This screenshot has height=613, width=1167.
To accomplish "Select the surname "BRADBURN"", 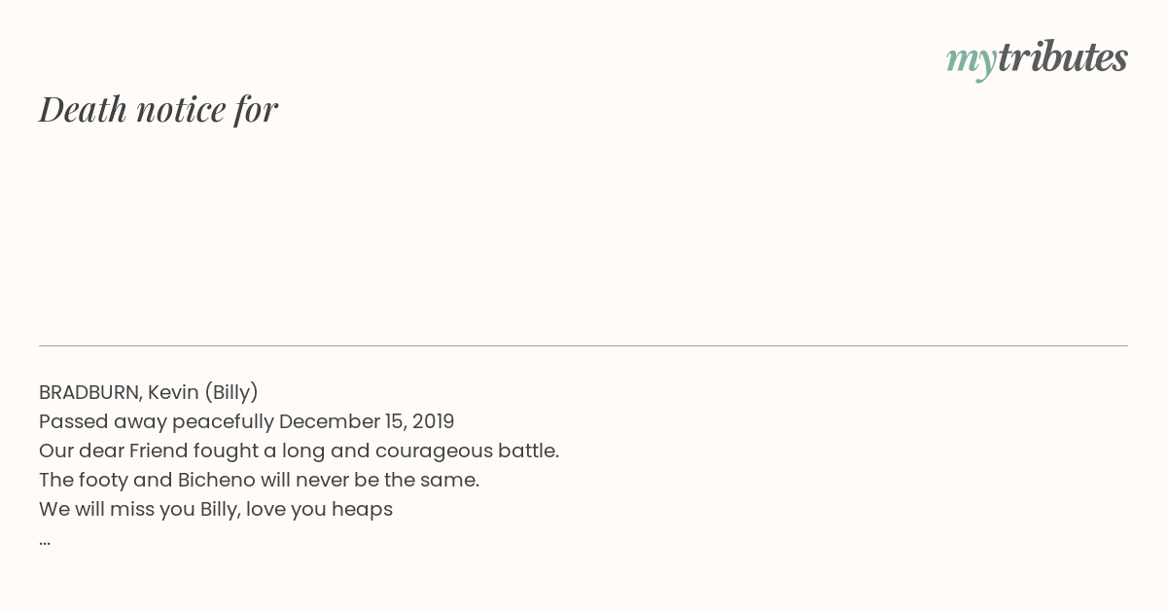I will [x=89, y=392].
